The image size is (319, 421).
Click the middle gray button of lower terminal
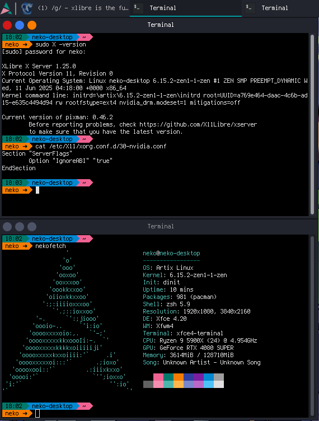click(x=20, y=227)
